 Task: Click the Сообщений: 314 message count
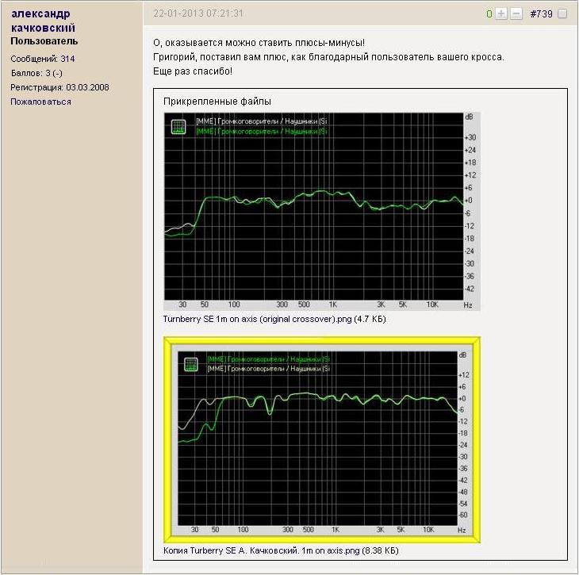click(x=43, y=59)
